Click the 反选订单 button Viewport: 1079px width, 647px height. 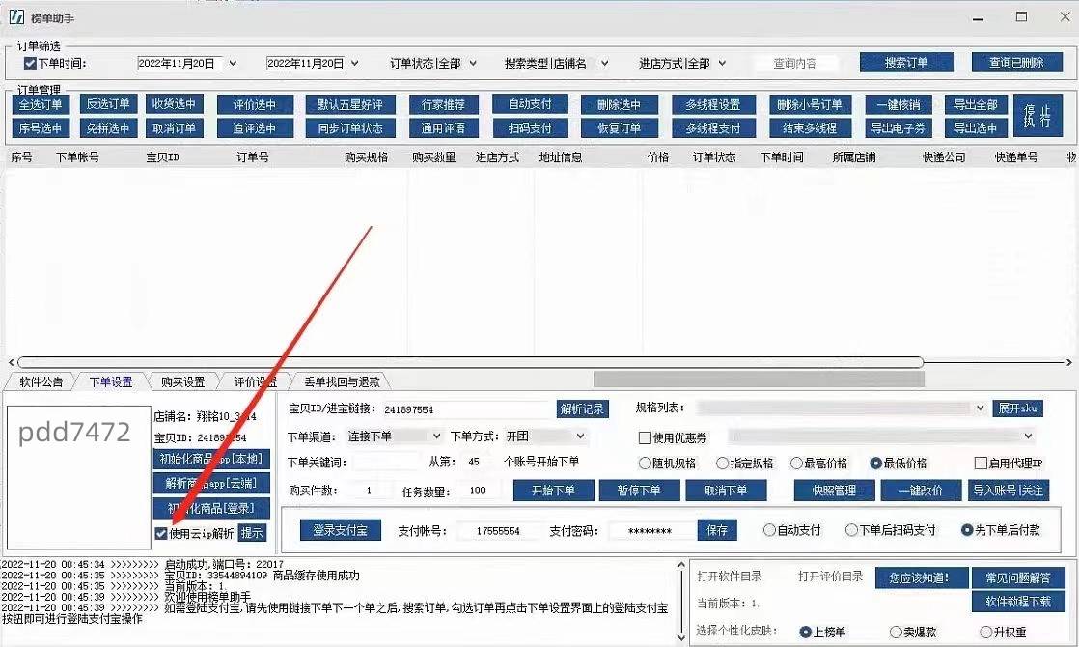[x=108, y=104]
